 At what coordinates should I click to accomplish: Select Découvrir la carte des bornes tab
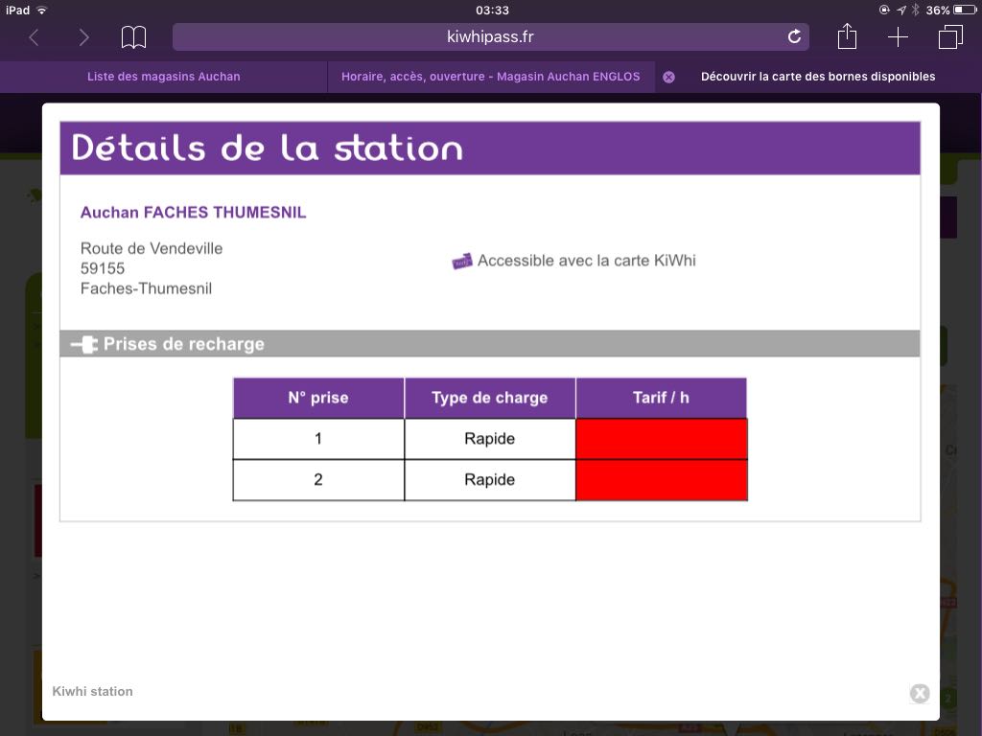click(x=817, y=77)
